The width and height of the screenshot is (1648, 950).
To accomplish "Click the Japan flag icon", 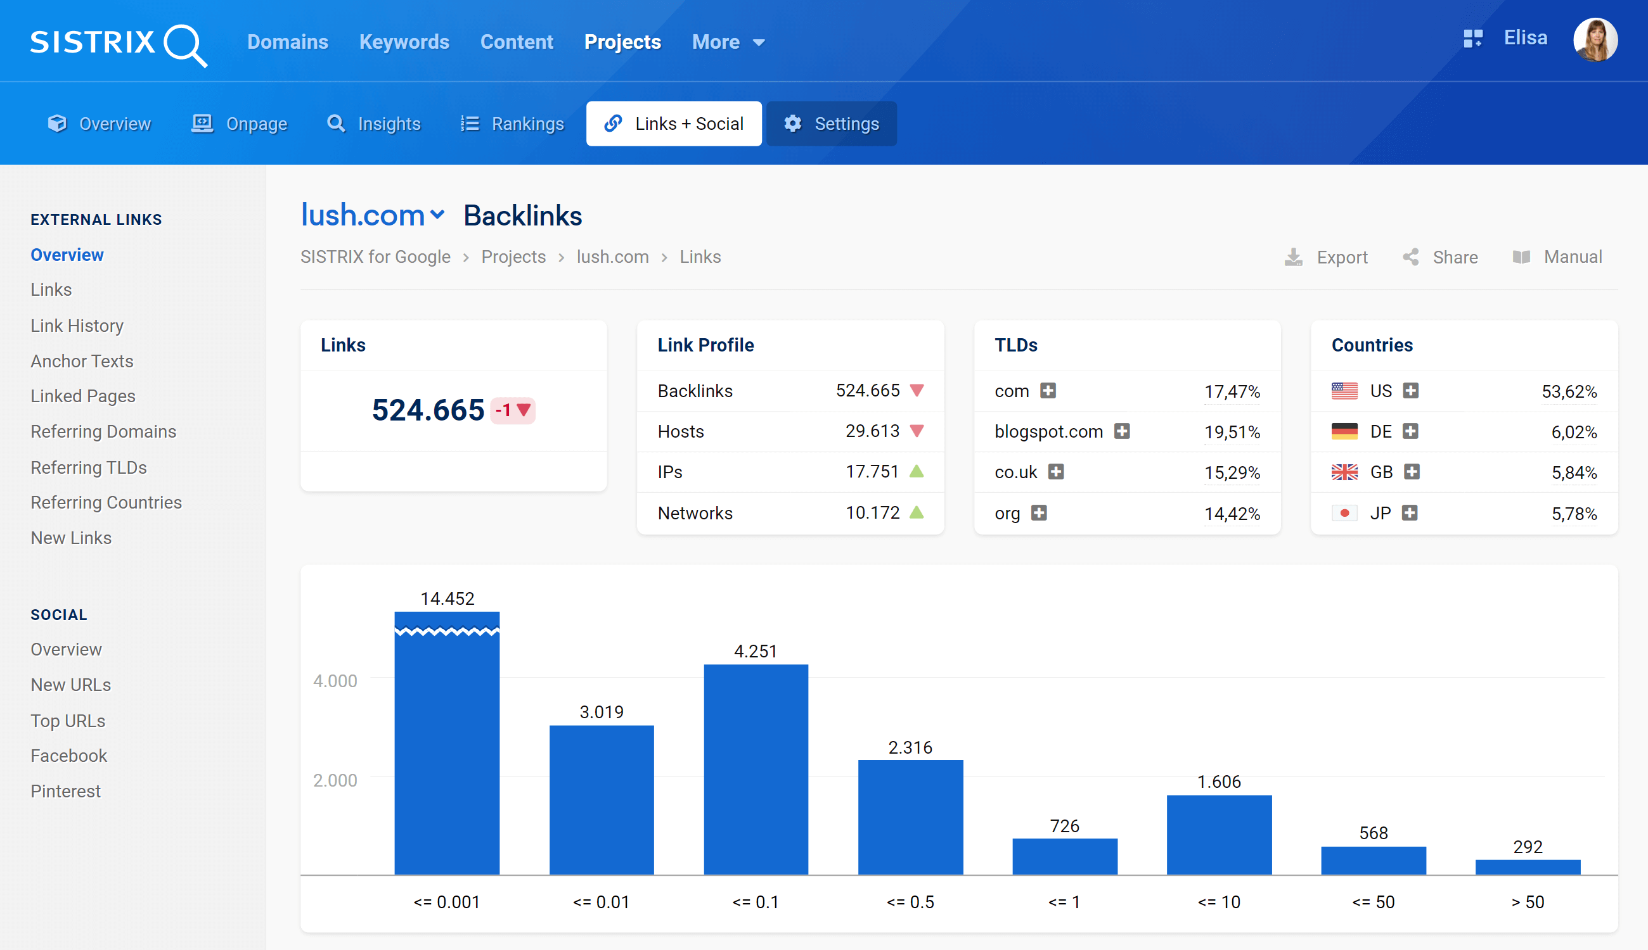I will coord(1344,513).
